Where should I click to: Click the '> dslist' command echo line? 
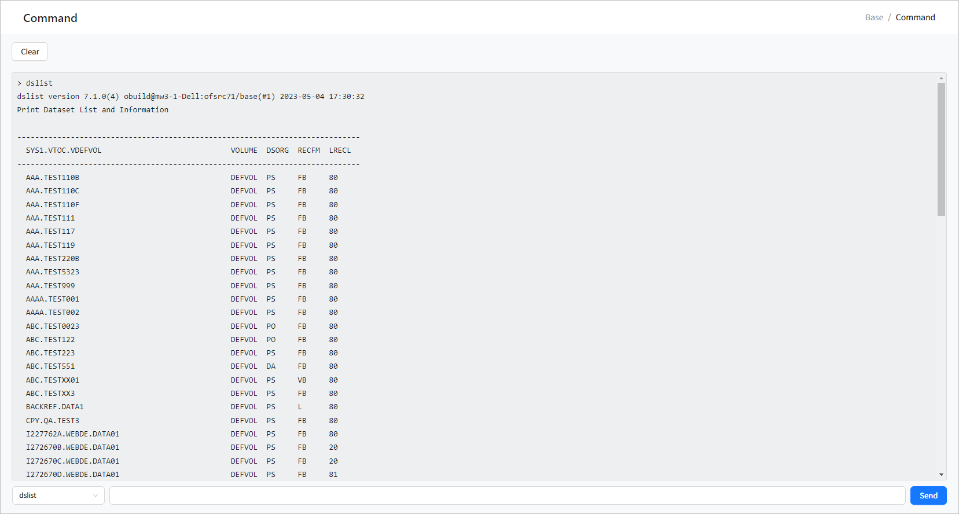35,83
